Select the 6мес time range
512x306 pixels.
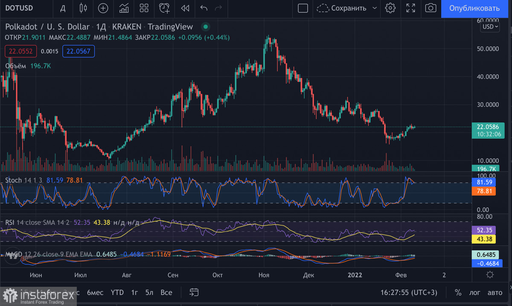click(95, 292)
